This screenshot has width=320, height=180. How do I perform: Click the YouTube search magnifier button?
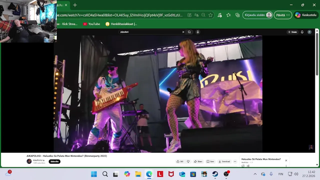coord(189,32)
